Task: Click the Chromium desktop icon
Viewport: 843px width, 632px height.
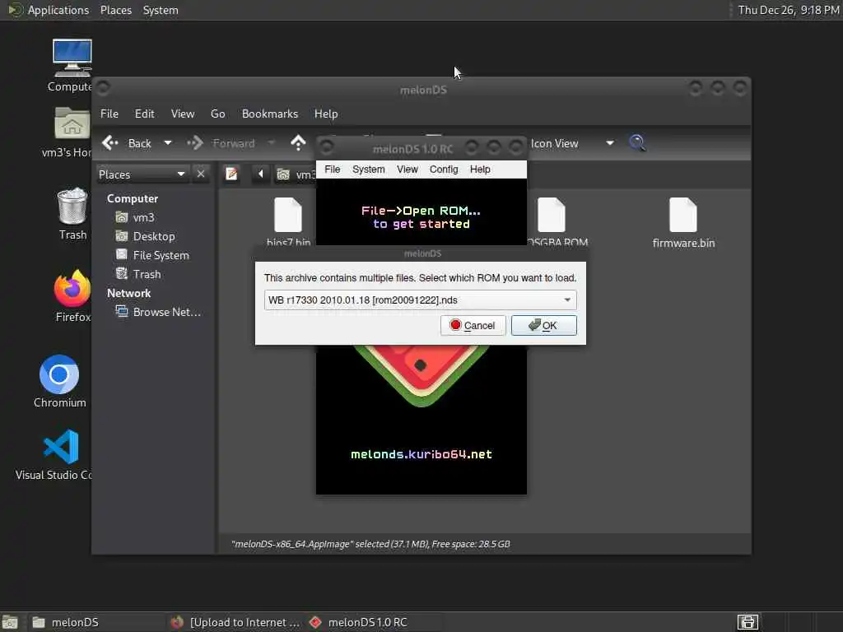Action: pos(59,374)
